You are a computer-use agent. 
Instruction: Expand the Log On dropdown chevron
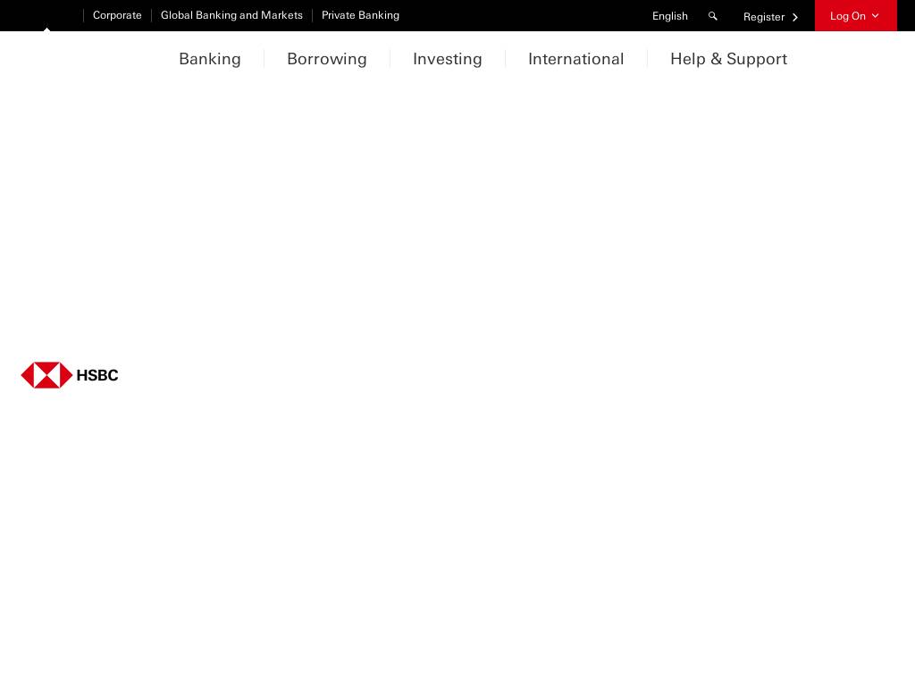point(876,16)
